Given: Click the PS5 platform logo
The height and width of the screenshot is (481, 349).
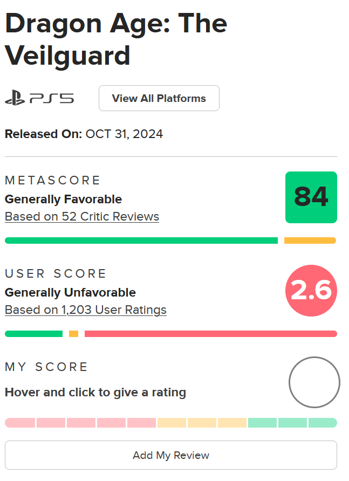Looking at the screenshot, I should point(39,99).
